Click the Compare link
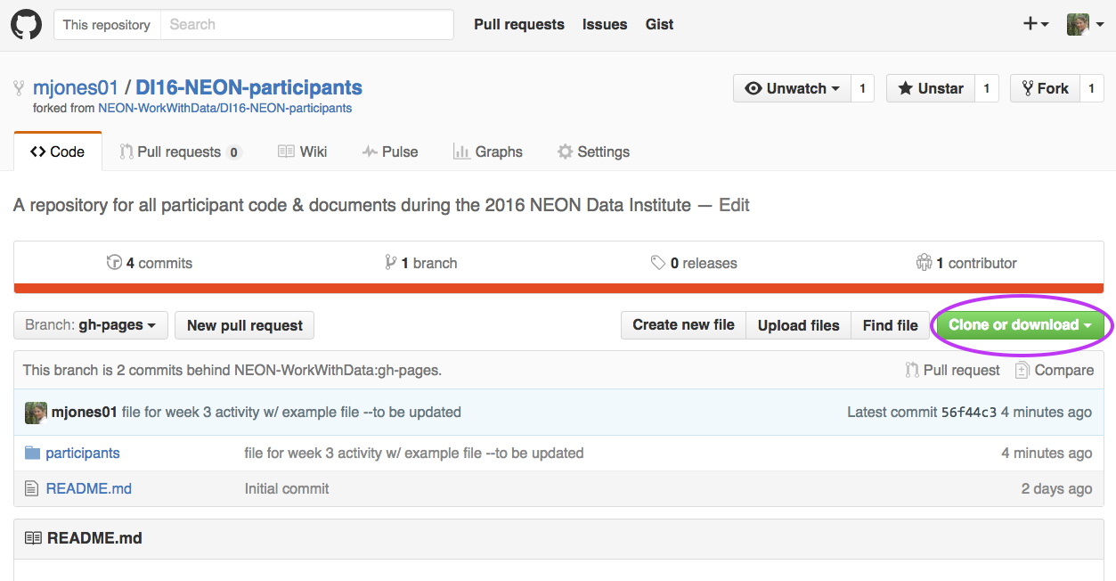The height and width of the screenshot is (581, 1116). coord(1055,370)
